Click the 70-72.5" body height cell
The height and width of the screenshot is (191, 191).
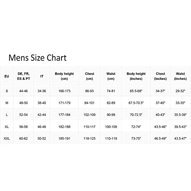tap(136, 115)
